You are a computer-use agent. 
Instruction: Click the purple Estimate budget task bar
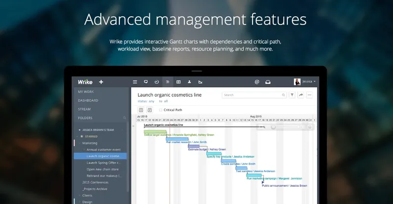[x=194, y=146]
